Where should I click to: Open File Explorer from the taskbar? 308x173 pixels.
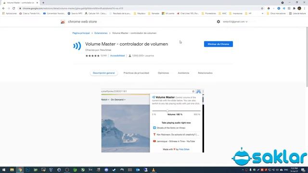12,170
